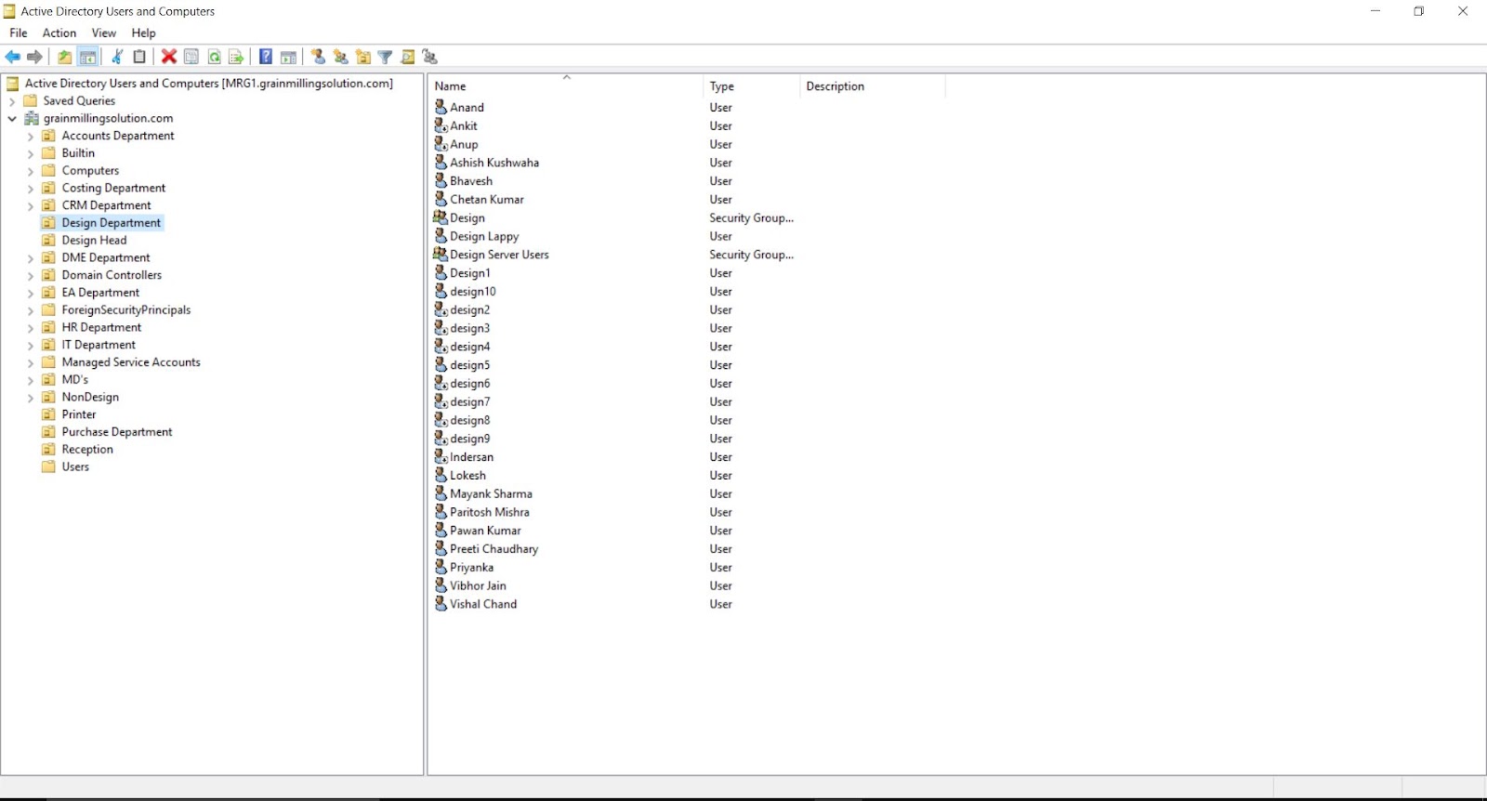The width and height of the screenshot is (1487, 801).
Task: Click the user icon beside Anand
Action: pos(441,107)
